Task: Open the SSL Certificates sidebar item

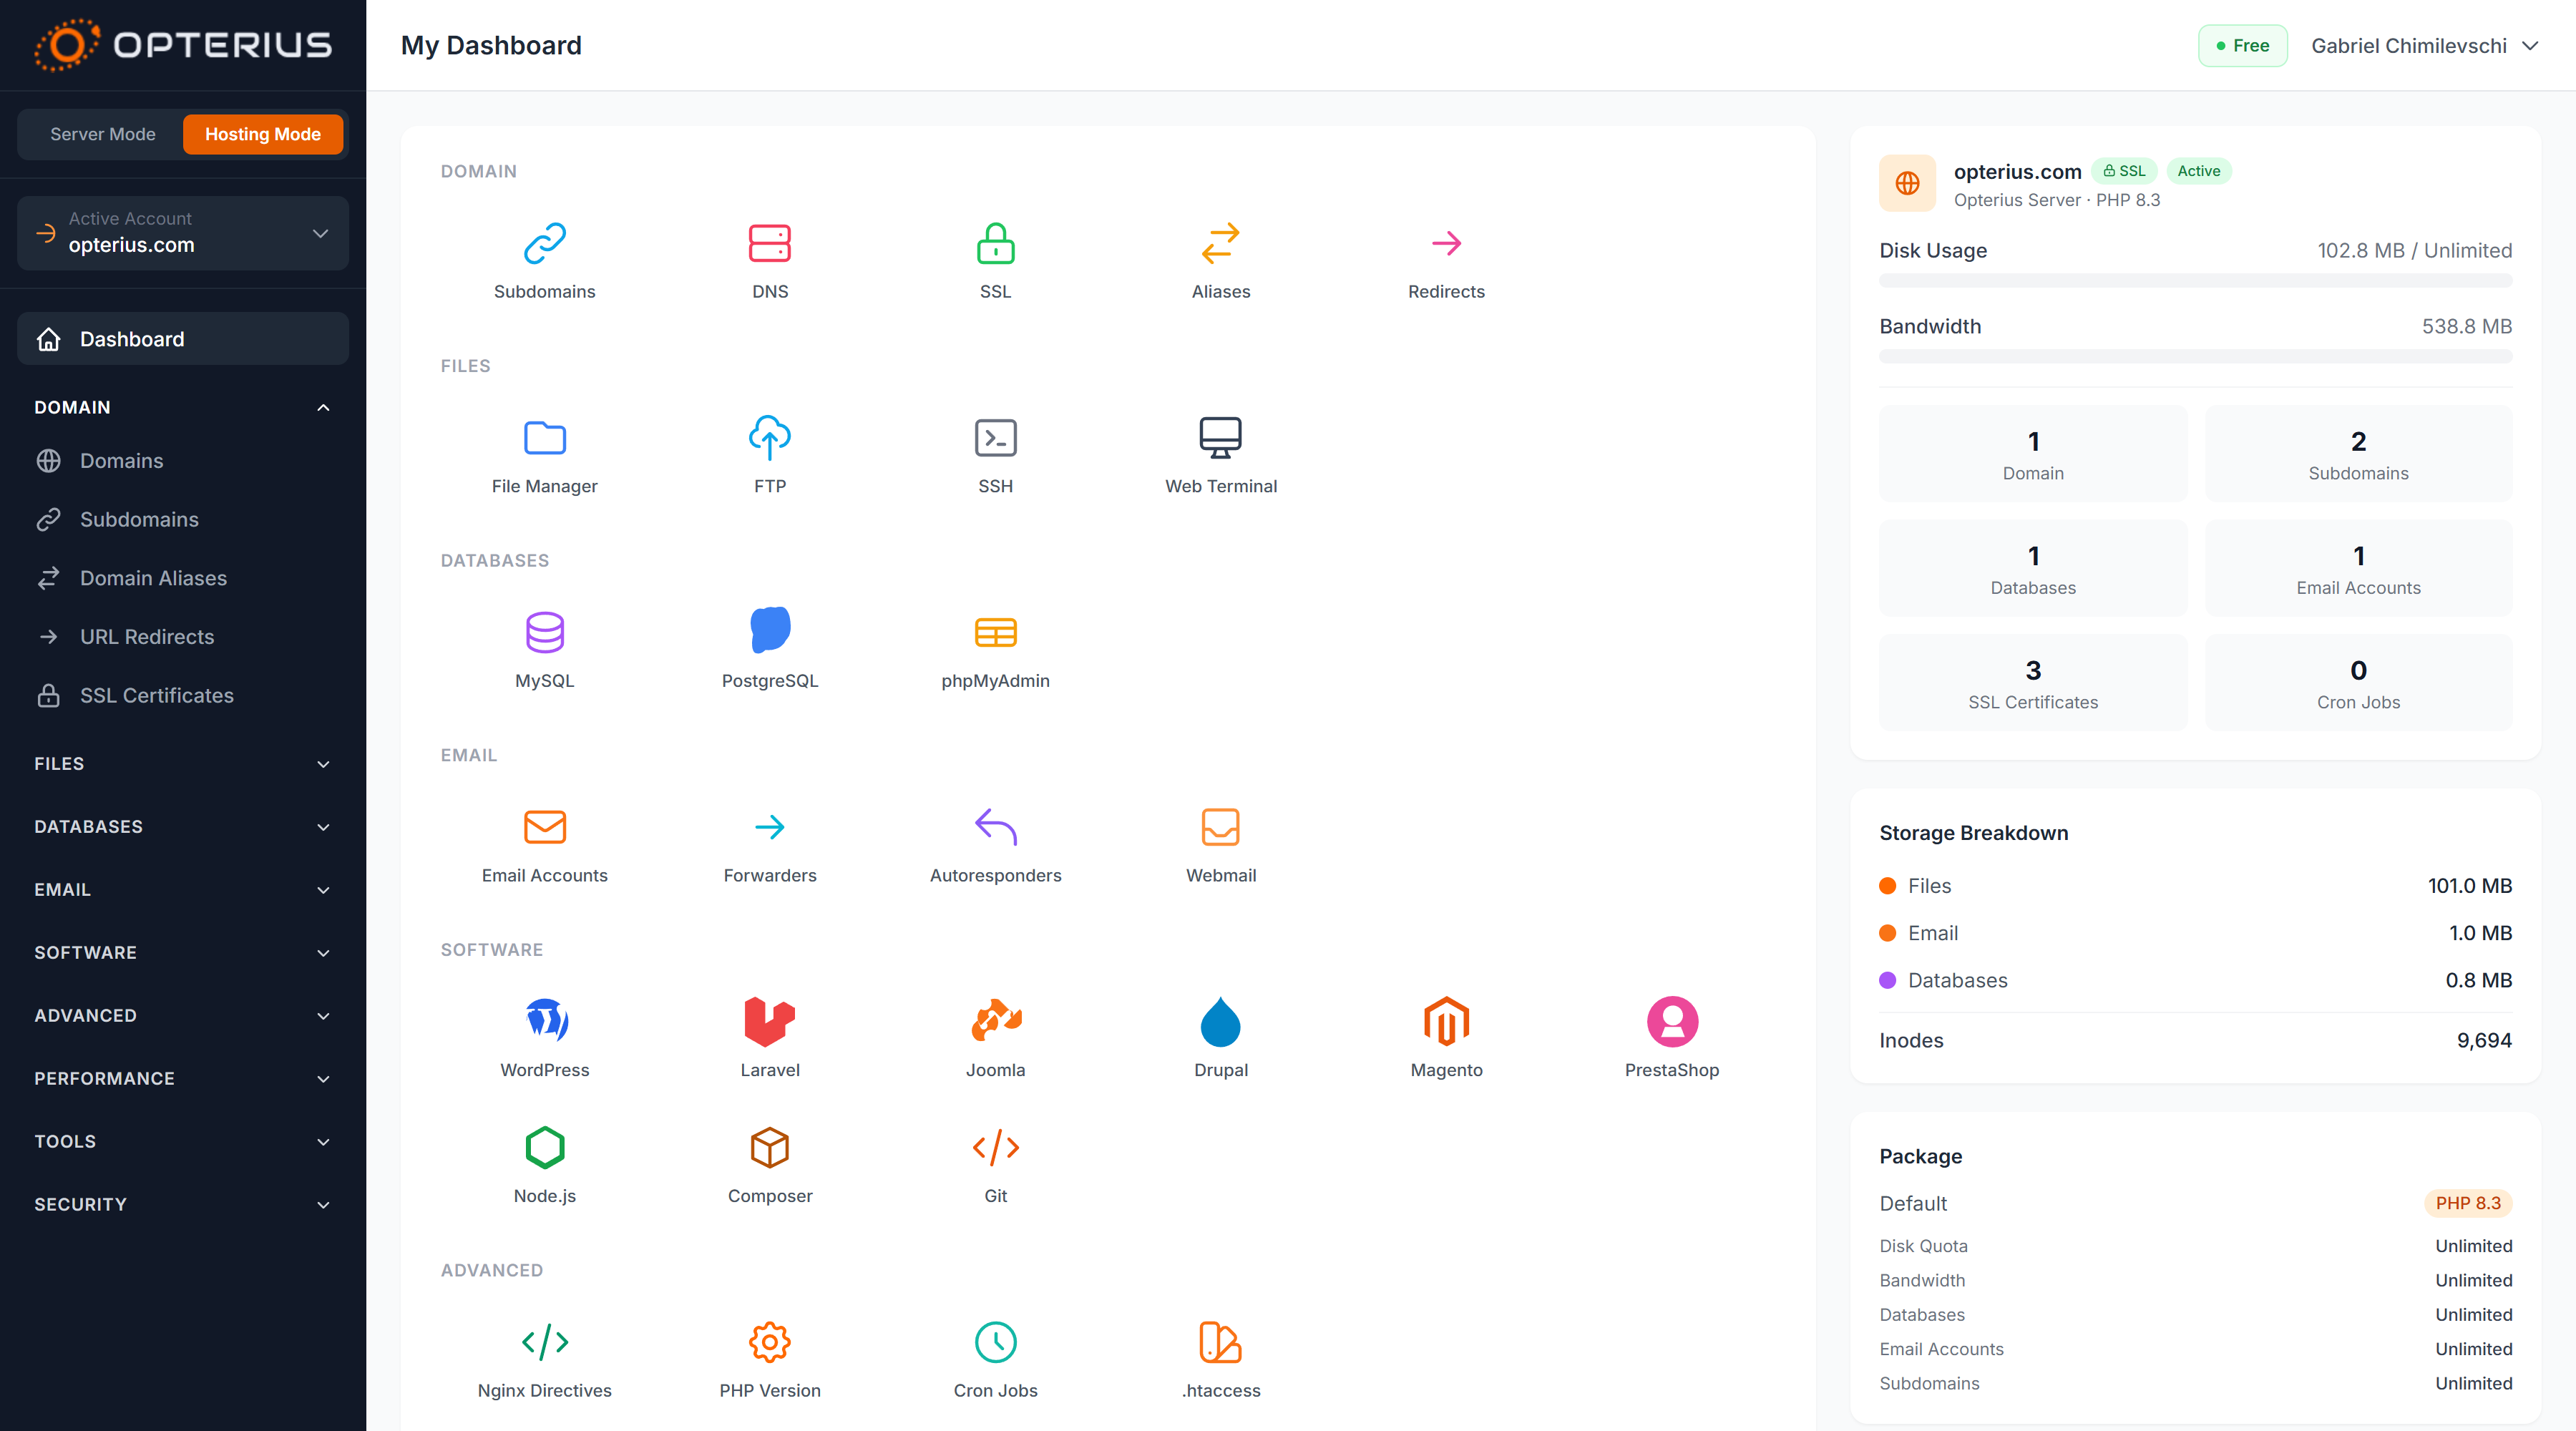Action: [183, 696]
